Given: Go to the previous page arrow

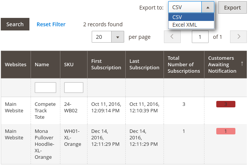Looking at the screenshot, I should [x=172, y=37].
